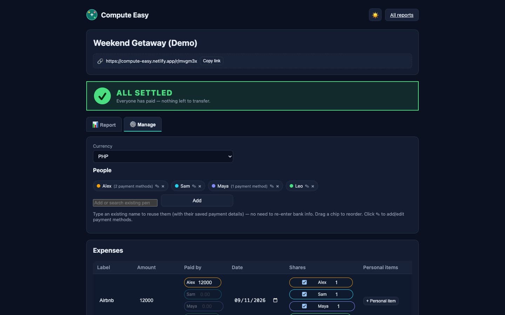Viewport: 505px width, 315px height.
Task: Click the Weekend Getaway (Demo) title
Action: pos(145,43)
